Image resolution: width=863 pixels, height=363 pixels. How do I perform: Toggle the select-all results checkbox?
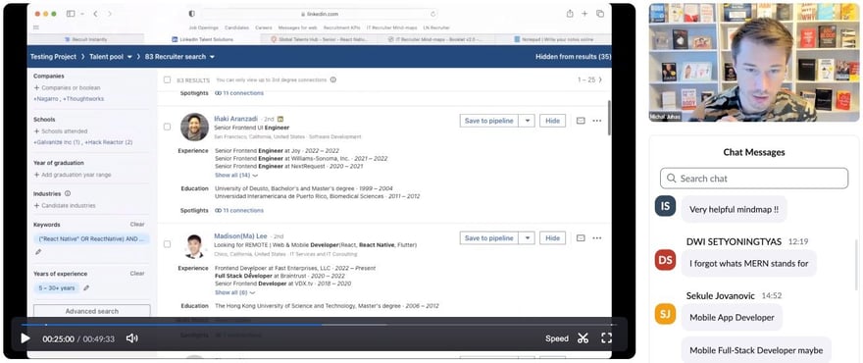(x=168, y=79)
